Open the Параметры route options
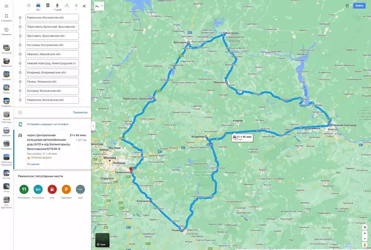 (80, 112)
